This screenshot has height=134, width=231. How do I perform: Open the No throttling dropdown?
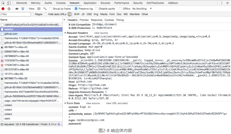142,9
